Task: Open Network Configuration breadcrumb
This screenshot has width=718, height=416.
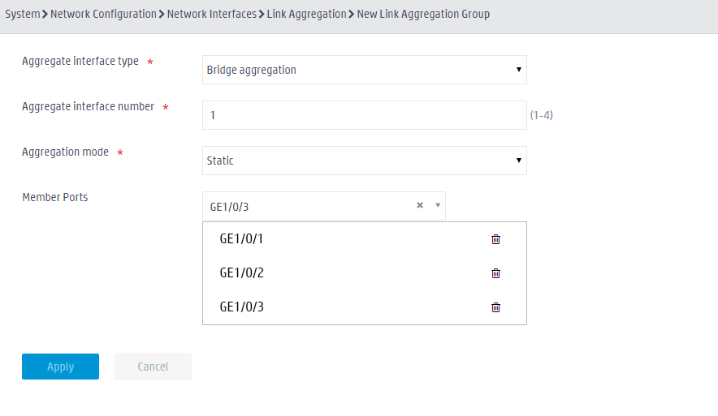Action: (103, 14)
